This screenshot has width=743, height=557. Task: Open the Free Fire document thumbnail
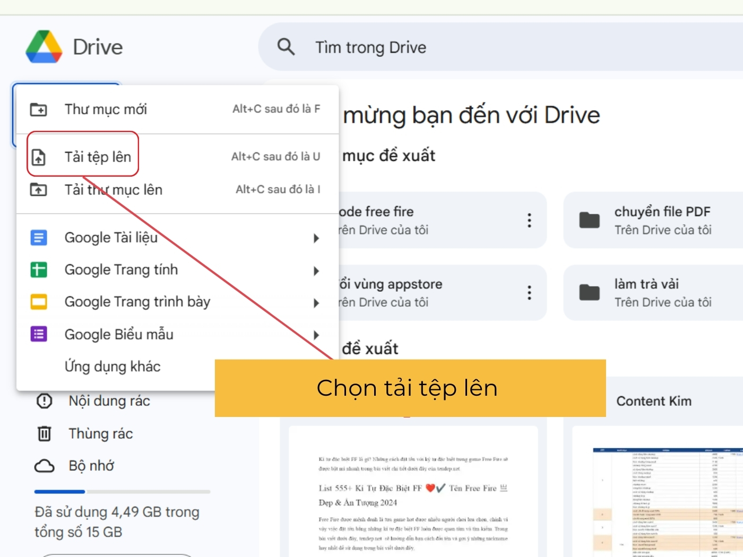413,491
